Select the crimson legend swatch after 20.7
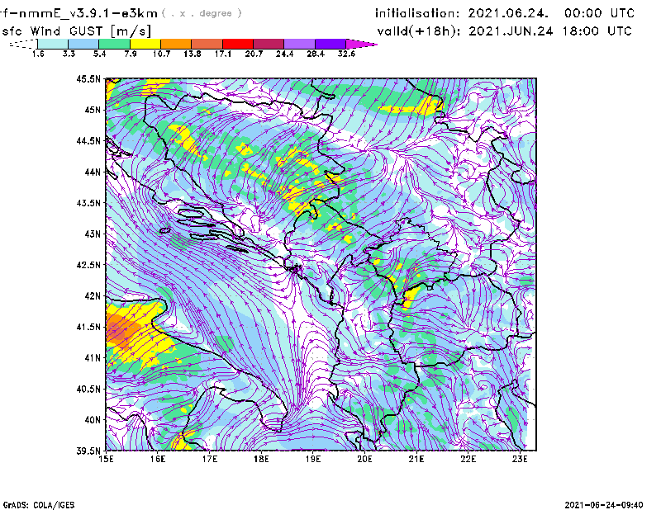The height and width of the screenshot is (510, 661). (x=269, y=44)
